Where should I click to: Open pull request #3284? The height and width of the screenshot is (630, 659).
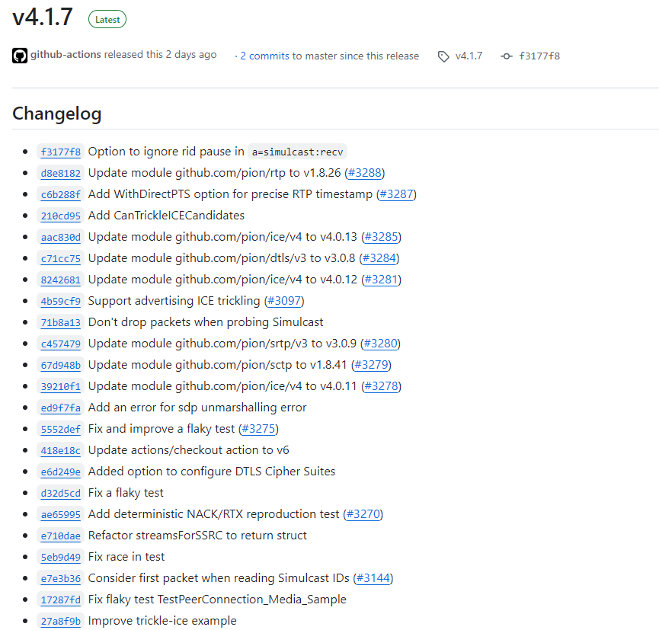click(x=379, y=258)
